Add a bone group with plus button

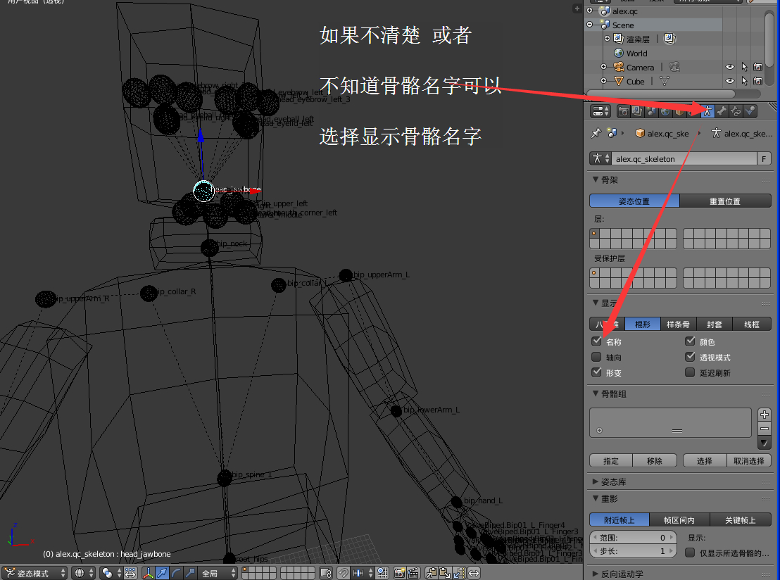[765, 415]
